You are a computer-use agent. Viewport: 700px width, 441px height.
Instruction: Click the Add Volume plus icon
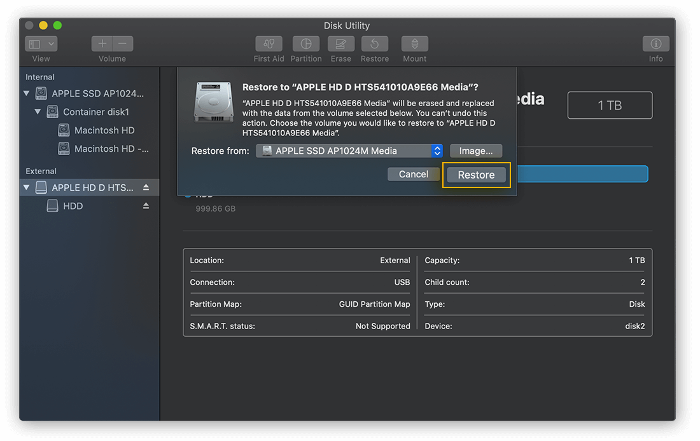101,43
